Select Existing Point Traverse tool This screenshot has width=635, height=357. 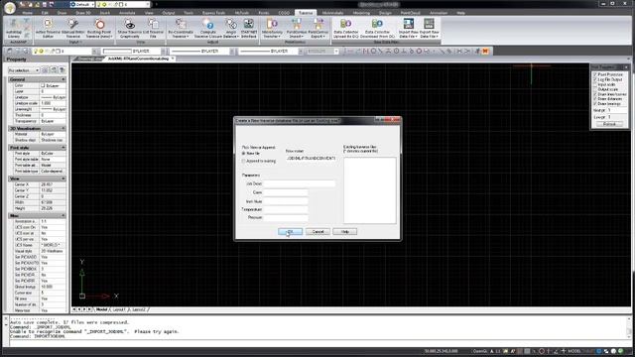tap(99, 28)
